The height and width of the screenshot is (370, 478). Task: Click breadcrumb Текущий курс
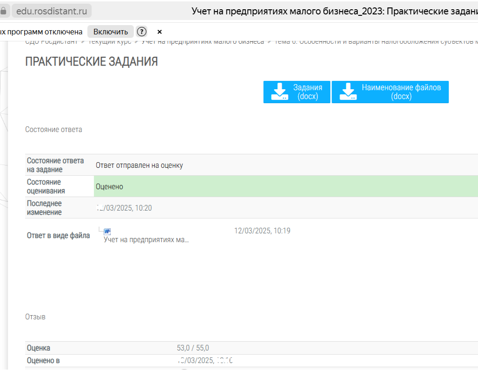[x=110, y=42]
